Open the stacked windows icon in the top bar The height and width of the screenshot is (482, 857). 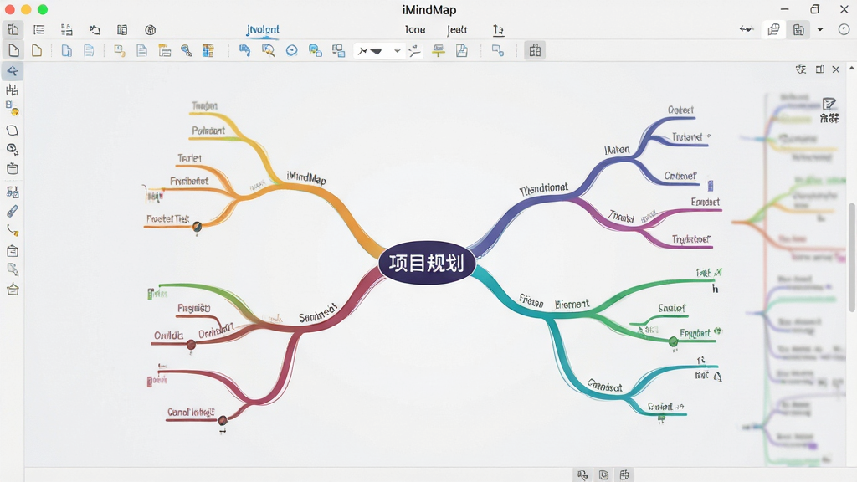(x=774, y=29)
